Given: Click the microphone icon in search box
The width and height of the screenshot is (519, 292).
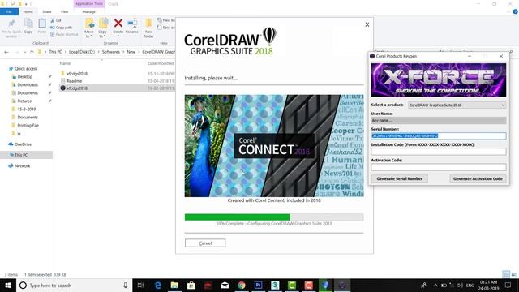Looking at the screenshot, I should (126, 285).
